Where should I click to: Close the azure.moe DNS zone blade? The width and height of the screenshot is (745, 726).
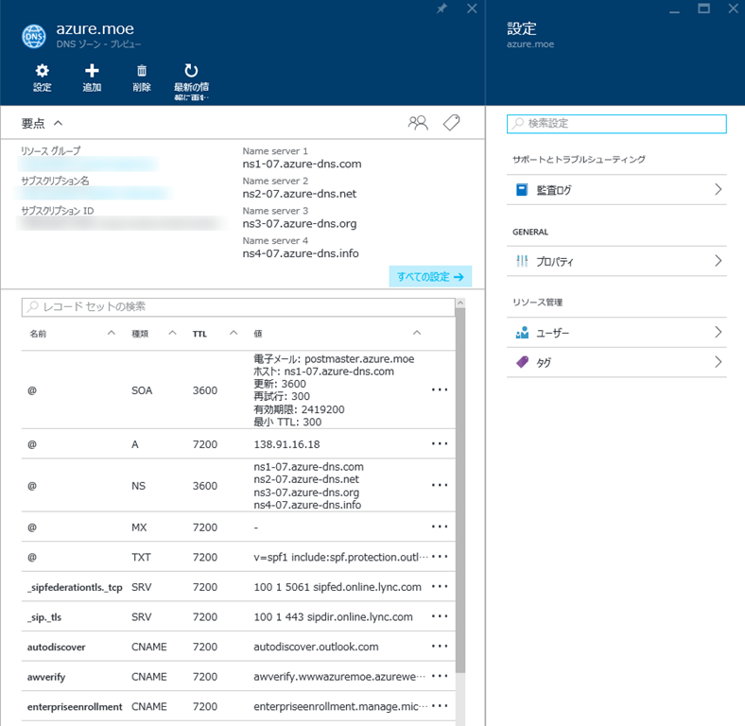pos(472,9)
